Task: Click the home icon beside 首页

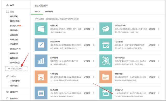Action: 8,5
